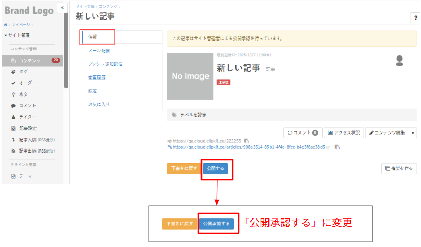Click the blue 公開する button
421x247 pixels.
coord(215,168)
